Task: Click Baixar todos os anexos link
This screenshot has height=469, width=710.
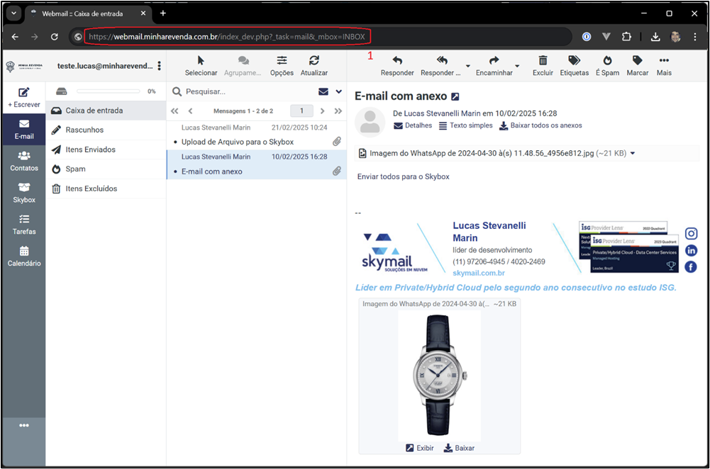Action: coord(540,125)
